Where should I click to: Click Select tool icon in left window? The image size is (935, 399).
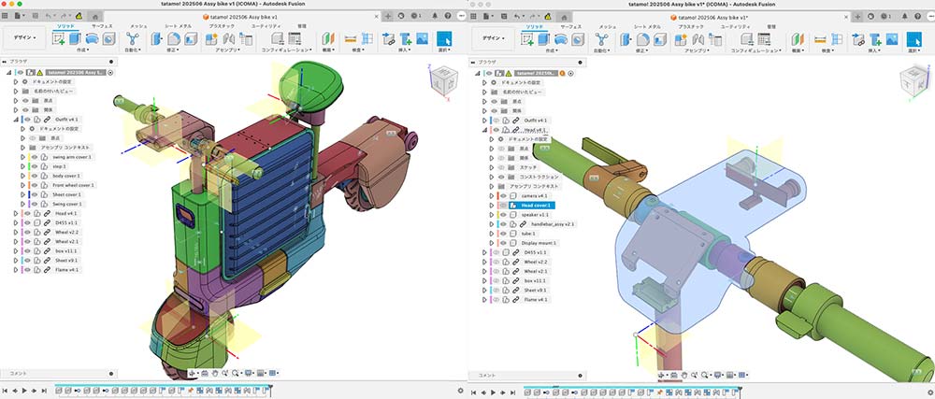(x=444, y=39)
